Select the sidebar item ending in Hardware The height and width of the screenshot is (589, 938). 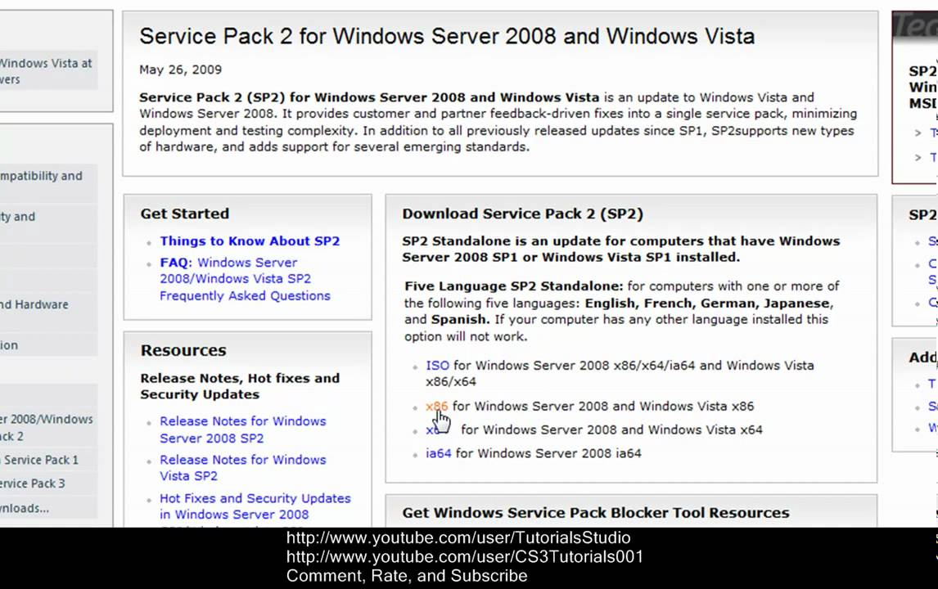click(34, 304)
